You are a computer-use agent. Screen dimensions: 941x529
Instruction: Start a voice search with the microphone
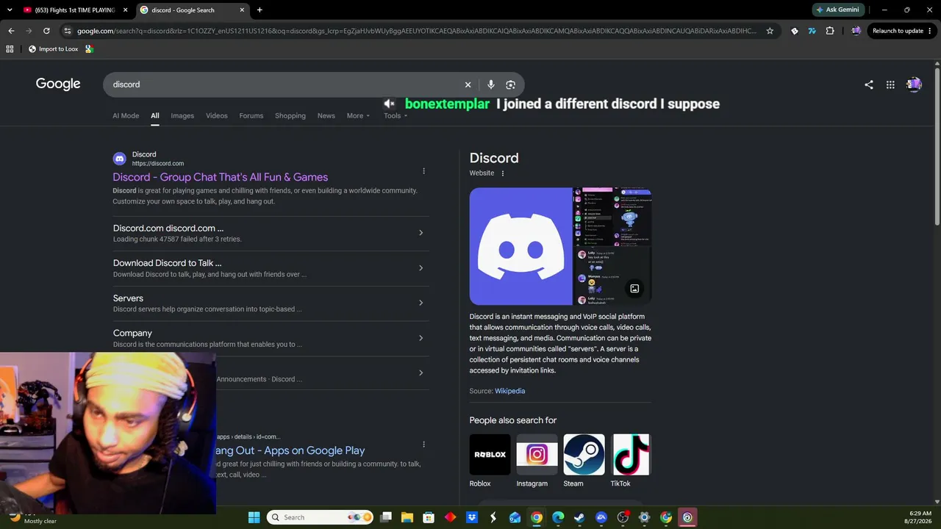pos(491,84)
